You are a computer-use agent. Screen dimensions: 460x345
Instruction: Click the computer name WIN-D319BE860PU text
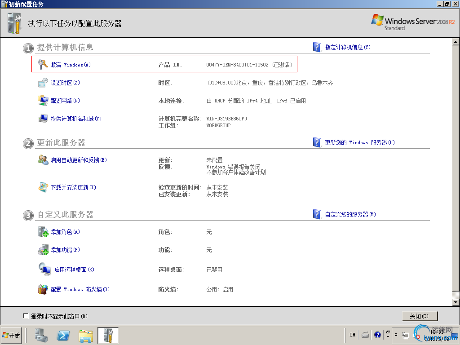[x=227, y=119]
